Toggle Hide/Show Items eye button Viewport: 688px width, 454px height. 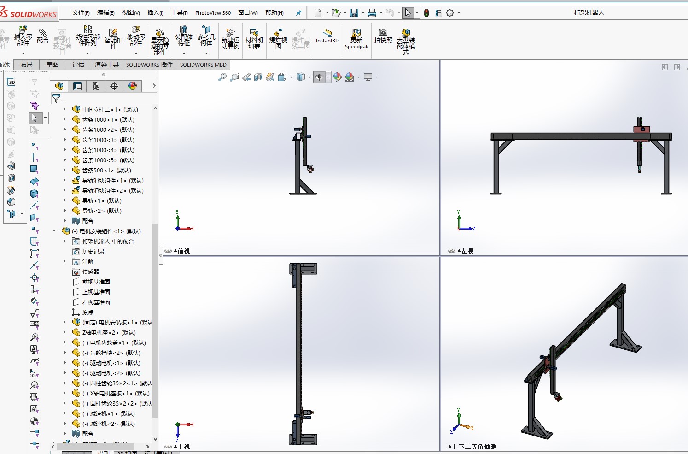[319, 77]
